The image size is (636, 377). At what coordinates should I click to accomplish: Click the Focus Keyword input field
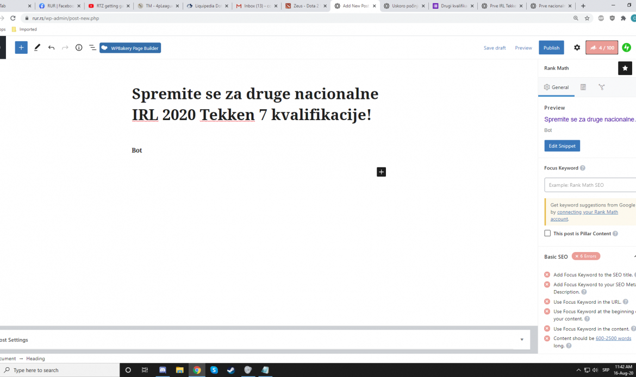(590, 185)
